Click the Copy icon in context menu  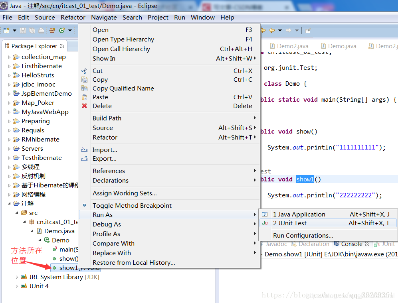click(x=84, y=80)
